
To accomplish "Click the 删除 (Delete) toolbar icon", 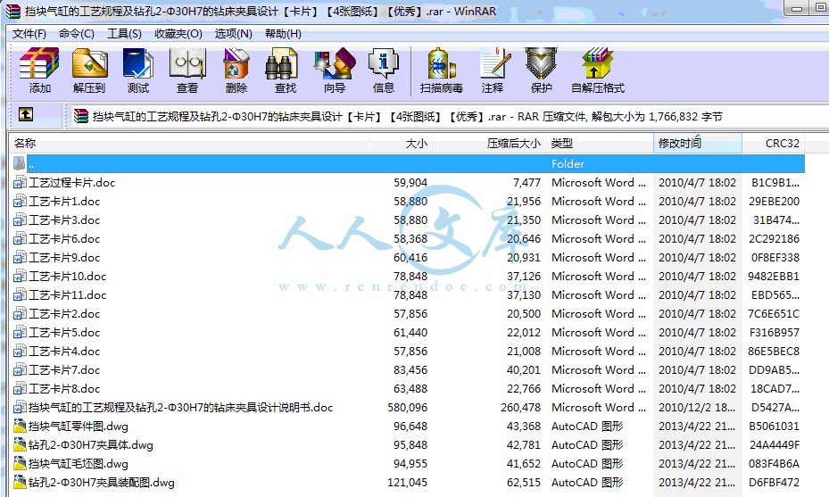I will click(x=236, y=63).
